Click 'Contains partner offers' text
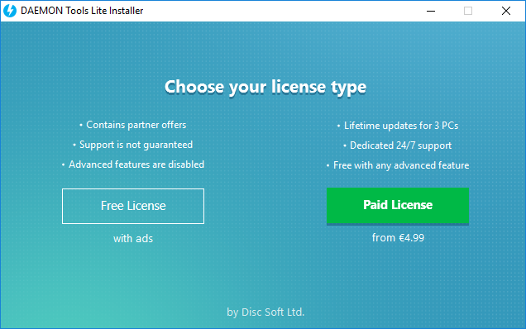The width and height of the screenshot is (526, 329). click(136, 125)
